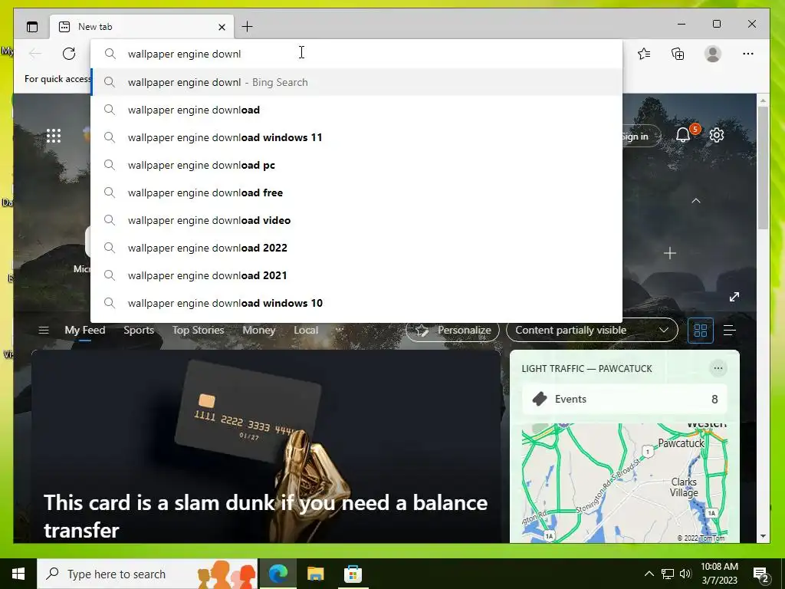Click in the address bar text
This screenshot has height=589, width=785.
point(184,54)
